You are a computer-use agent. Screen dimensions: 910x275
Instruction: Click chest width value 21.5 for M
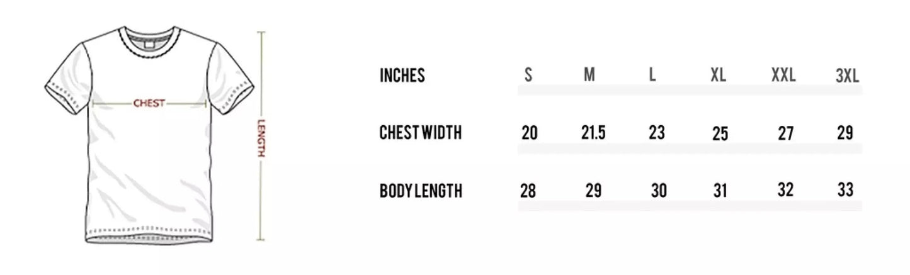click(593, 133)
